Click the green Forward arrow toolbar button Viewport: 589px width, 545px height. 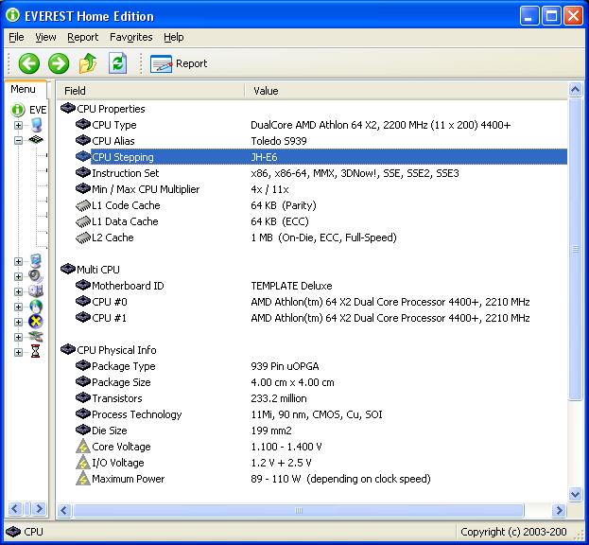click(x=59, y=63)
